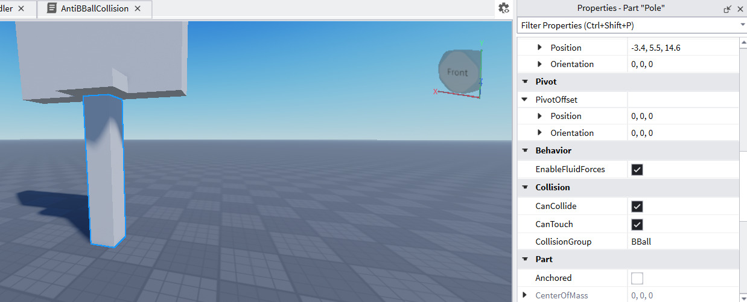747x302 pixels.
Task: Open the script icon of AntiBBallCollision tab
Action: coord(52,9)
